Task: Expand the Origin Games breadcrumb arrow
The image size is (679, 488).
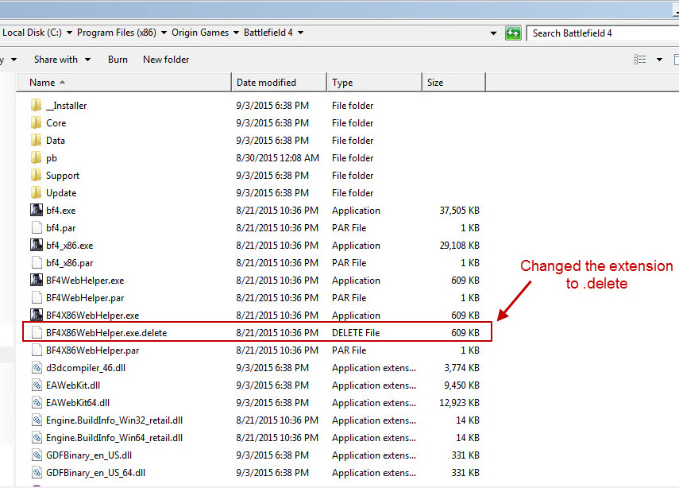Action: [x=236, y=33]
